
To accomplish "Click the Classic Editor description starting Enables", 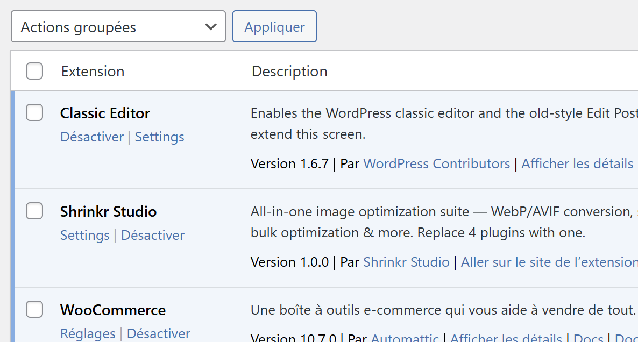I will click(444, 124).
